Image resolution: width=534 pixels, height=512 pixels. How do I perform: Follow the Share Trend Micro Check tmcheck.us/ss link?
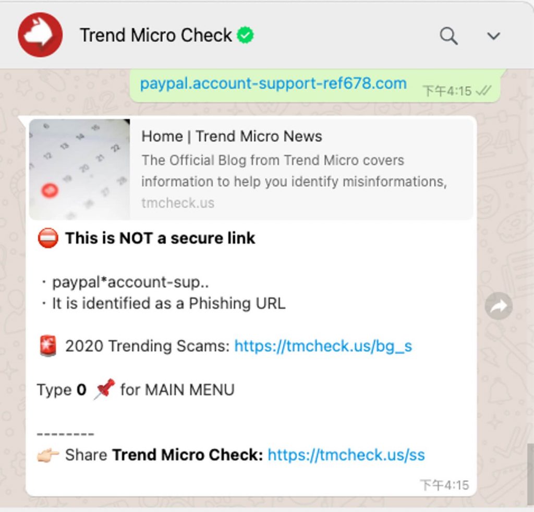click(x=346, y=455)
